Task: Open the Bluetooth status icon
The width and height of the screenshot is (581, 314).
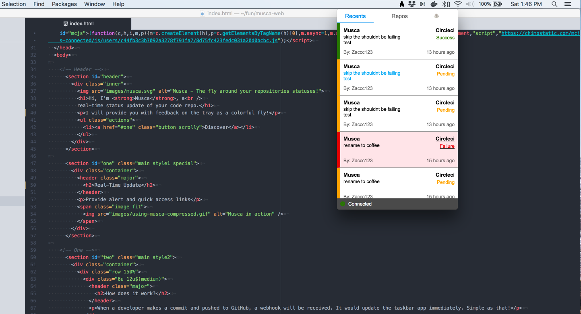Action: (444, 4)
